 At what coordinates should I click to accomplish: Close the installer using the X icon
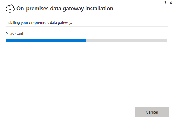(171, 3)
